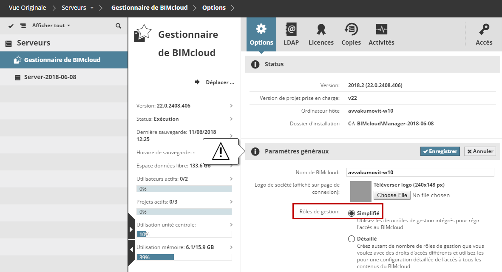Image resolution: width=502 pixels, height=272 pixels.
Task: Click the Choose File button
Action: (x=392, y=195)
